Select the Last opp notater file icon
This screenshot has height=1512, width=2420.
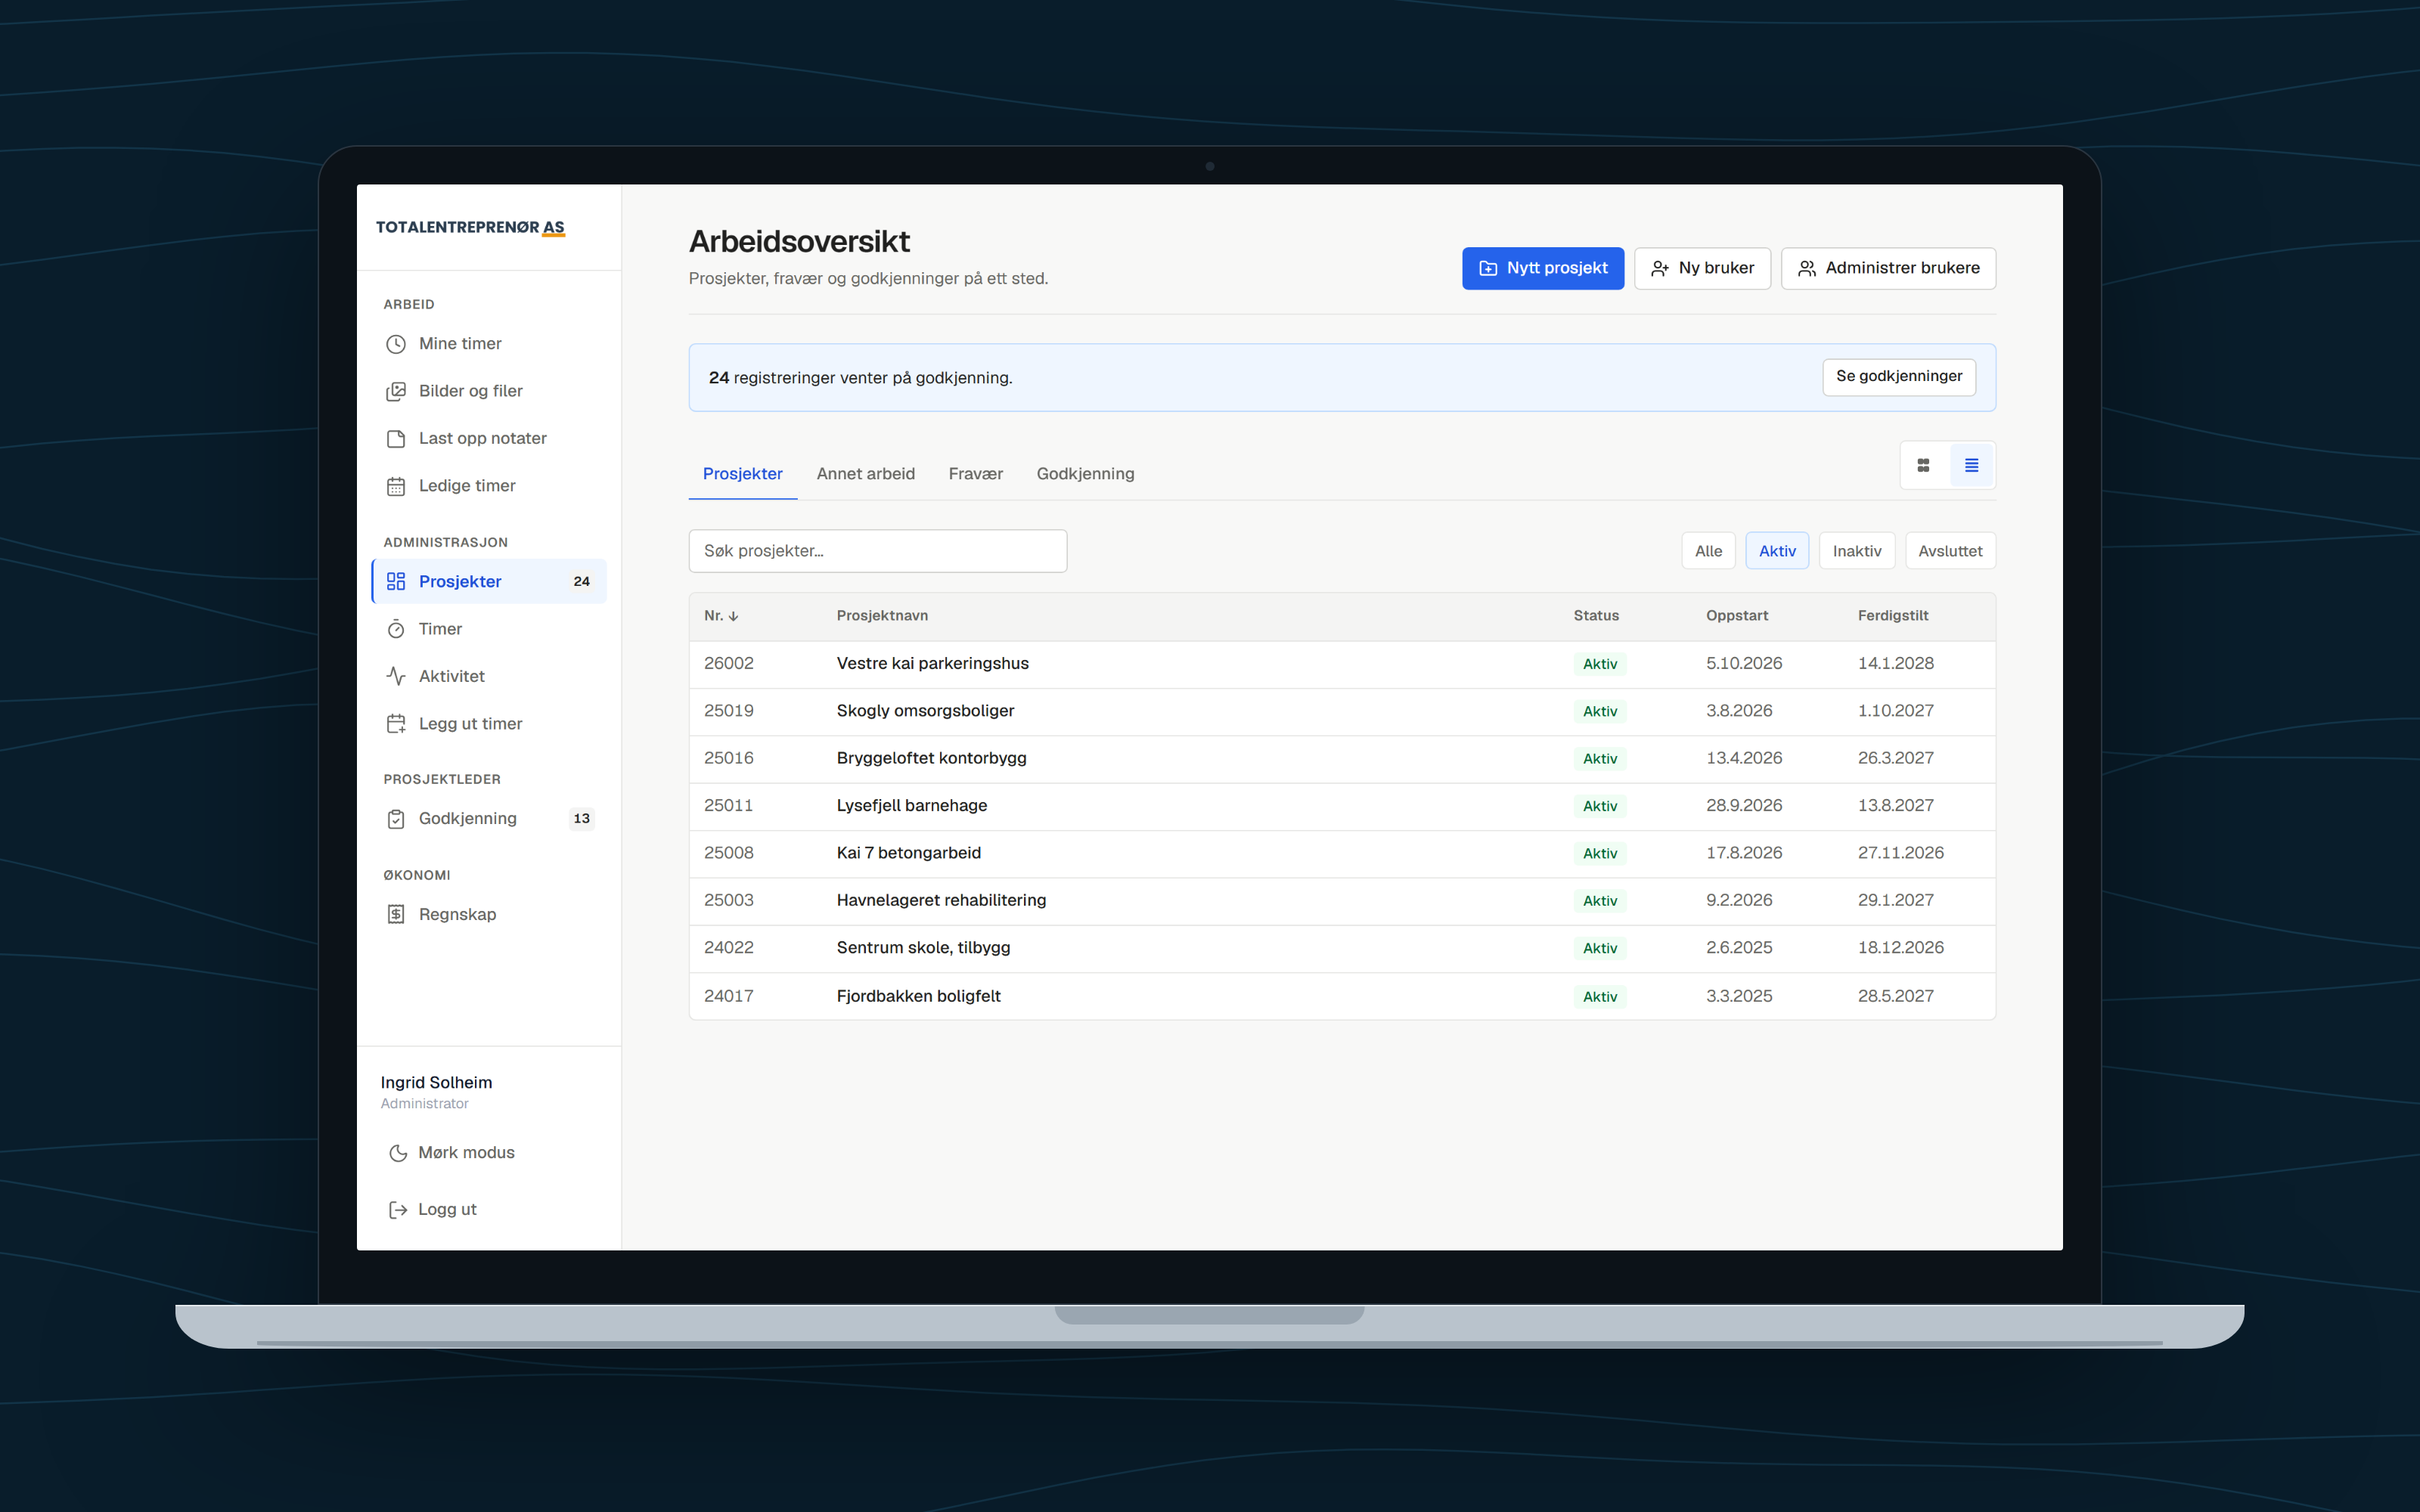[396, 439]
